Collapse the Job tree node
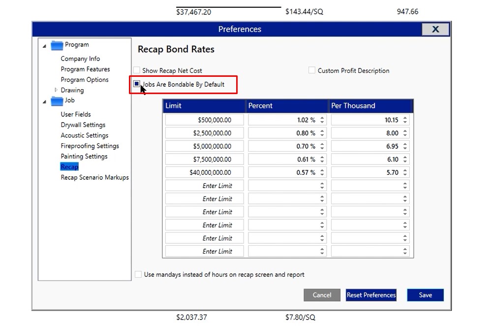The width and height of the screenshot is (492, 326). click(45, 101)
